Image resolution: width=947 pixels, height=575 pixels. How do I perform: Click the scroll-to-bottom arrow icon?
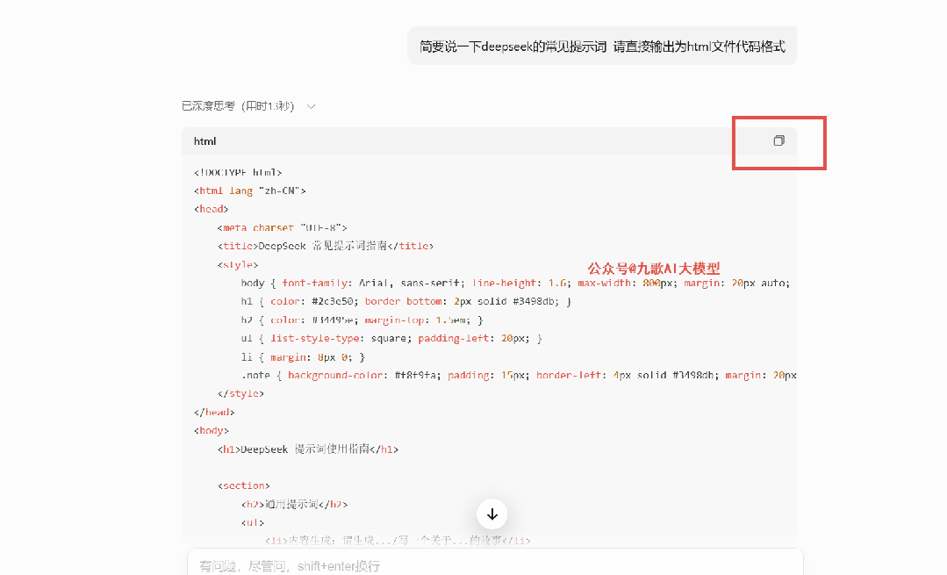[491, 514]
